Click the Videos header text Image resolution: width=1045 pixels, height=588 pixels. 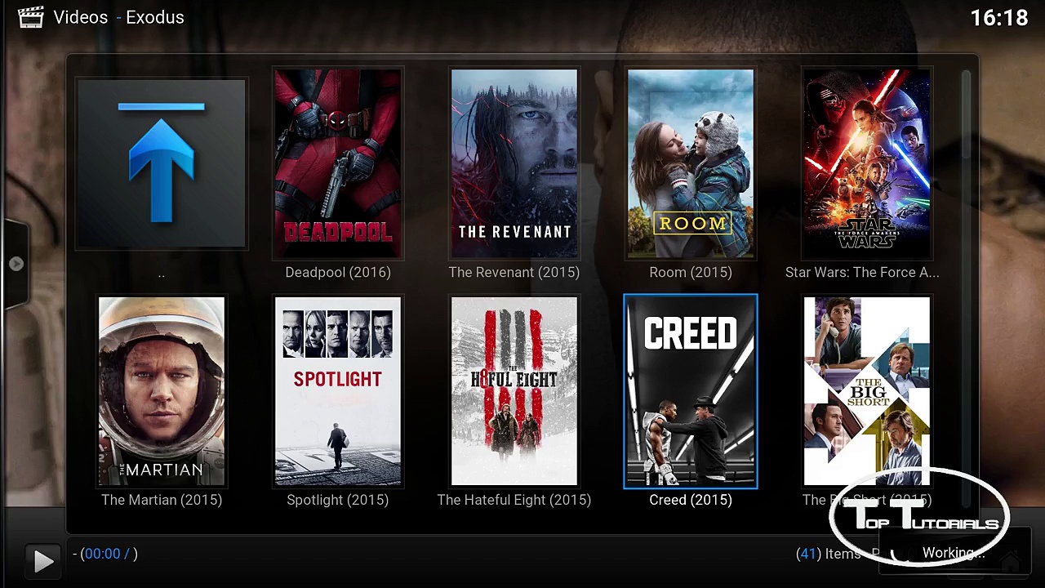coord(80,17)
